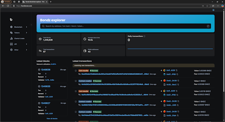The height and width of the screenshot is (122, 225).
Task: Open the Blockchain menu item
Action: point(19,27)
